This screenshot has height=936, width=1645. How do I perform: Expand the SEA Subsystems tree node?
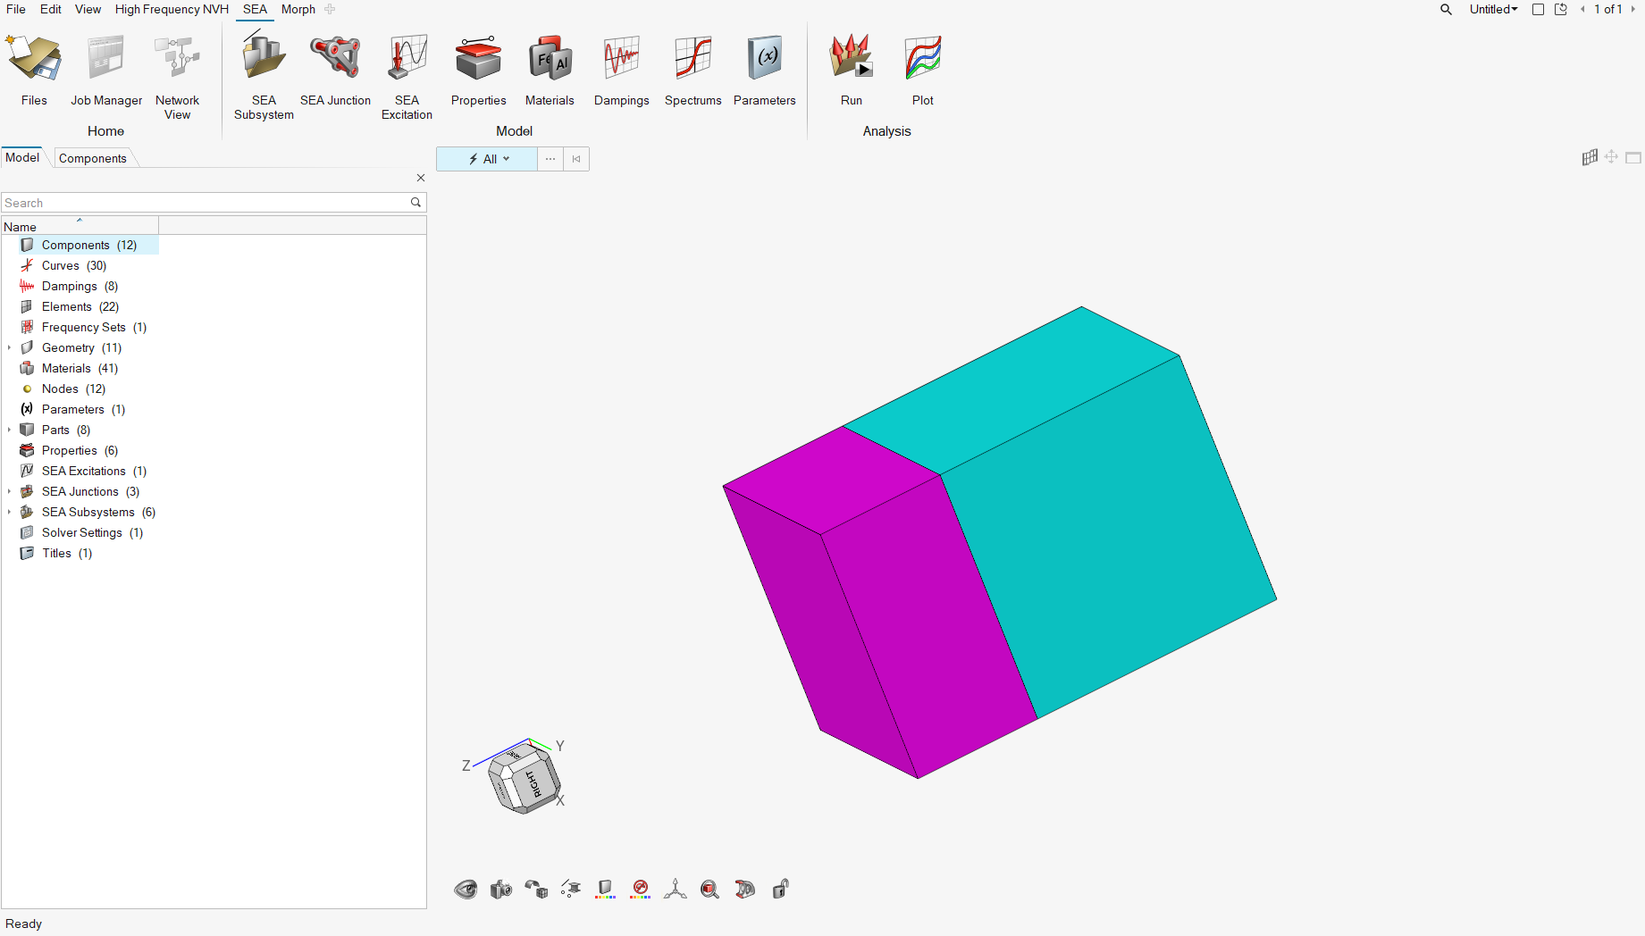pos(10,512)
